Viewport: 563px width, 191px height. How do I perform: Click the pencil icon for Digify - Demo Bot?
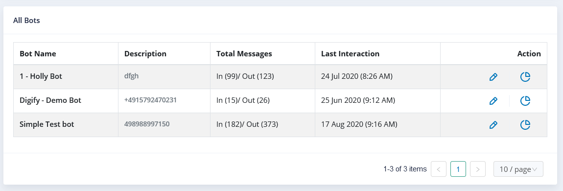click(493, 101)
